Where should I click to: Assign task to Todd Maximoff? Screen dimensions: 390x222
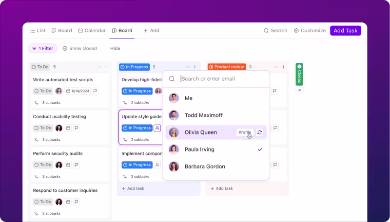point(216,115)
